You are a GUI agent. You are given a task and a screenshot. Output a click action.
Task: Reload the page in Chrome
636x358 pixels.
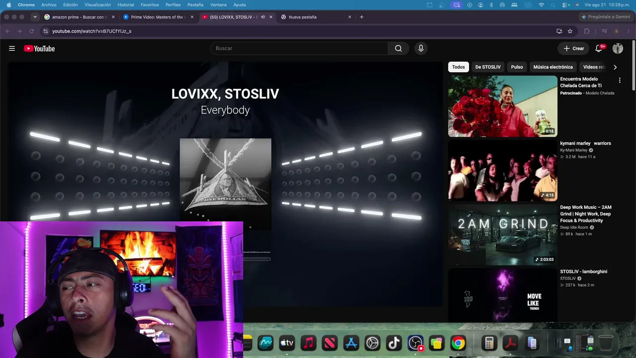[31, 31]
